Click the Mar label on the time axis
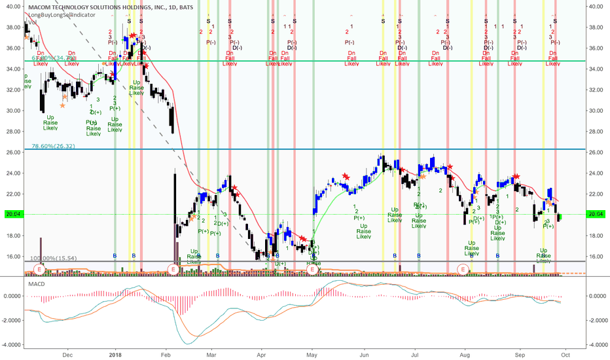 click(x=211, y=355)
